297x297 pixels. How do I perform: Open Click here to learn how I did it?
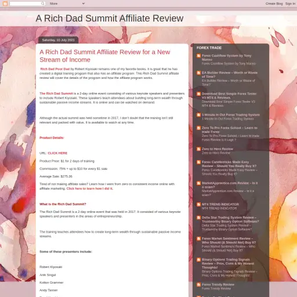click(x=90, y=189)
